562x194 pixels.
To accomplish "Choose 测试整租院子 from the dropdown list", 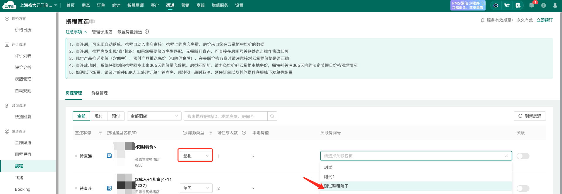I will tap(336, 186).
